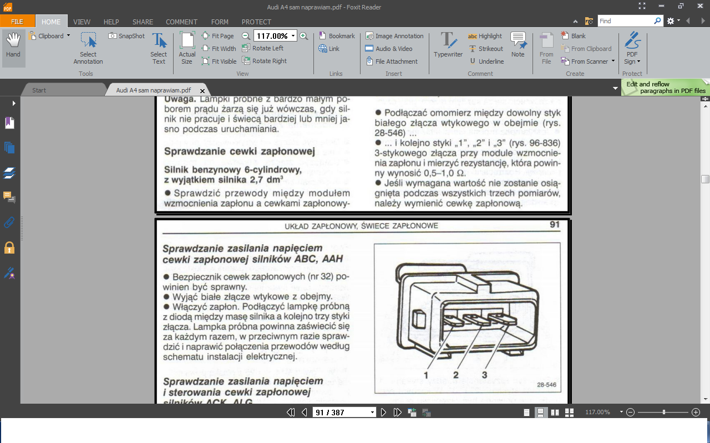Click Fit Width view option
This screenshot has width=710, height=443.
(219, 49)
